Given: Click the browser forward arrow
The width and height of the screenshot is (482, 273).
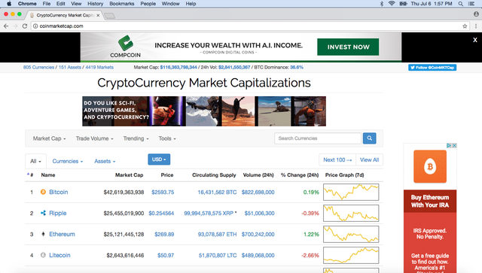Looking at the screenshot, I should click(x=15, y=26).
